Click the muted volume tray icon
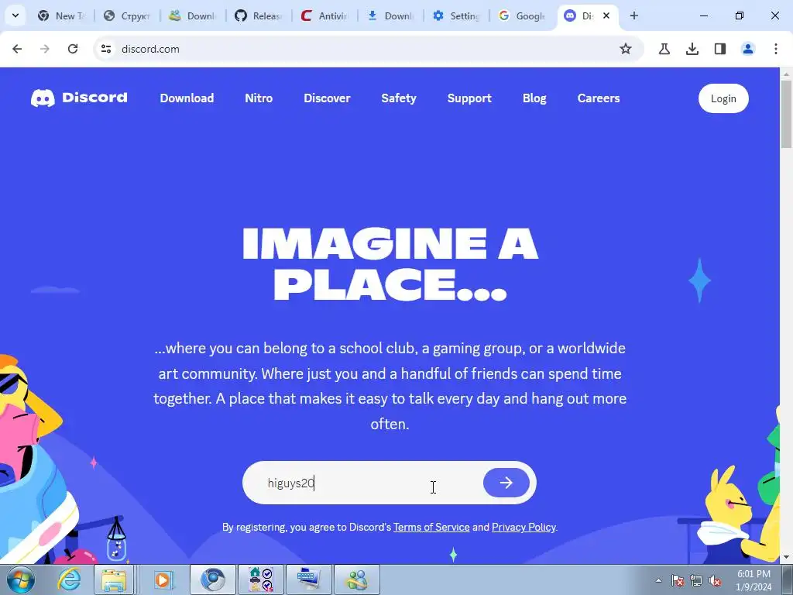 tap(715, 580)
